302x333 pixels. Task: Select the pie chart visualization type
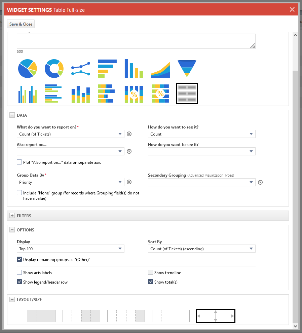coord(27,68)
